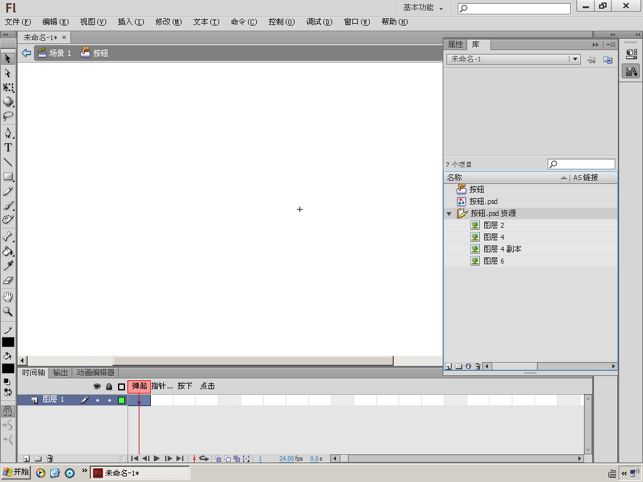Select the Brush tool
Image resolution: width=643 pixels, height=482 pixels.
8,205
